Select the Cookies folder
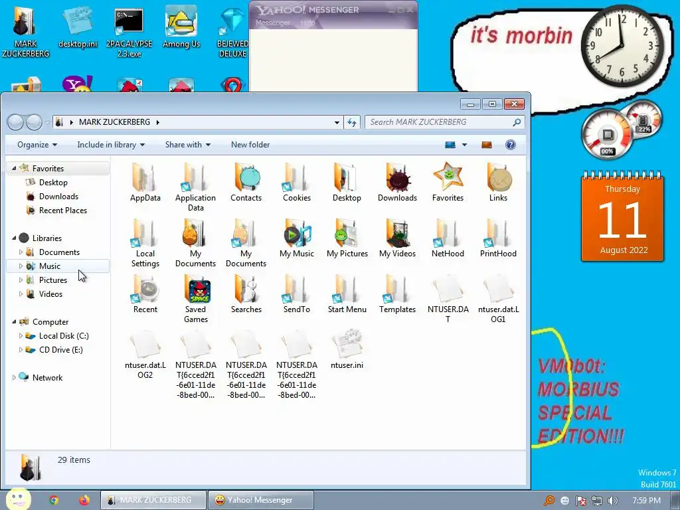Viewport: 680px width, 510px height. click(297, 182)
